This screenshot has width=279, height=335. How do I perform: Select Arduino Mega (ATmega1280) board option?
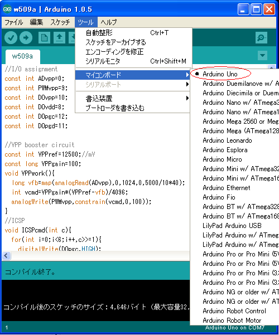[x=235, y=131]
